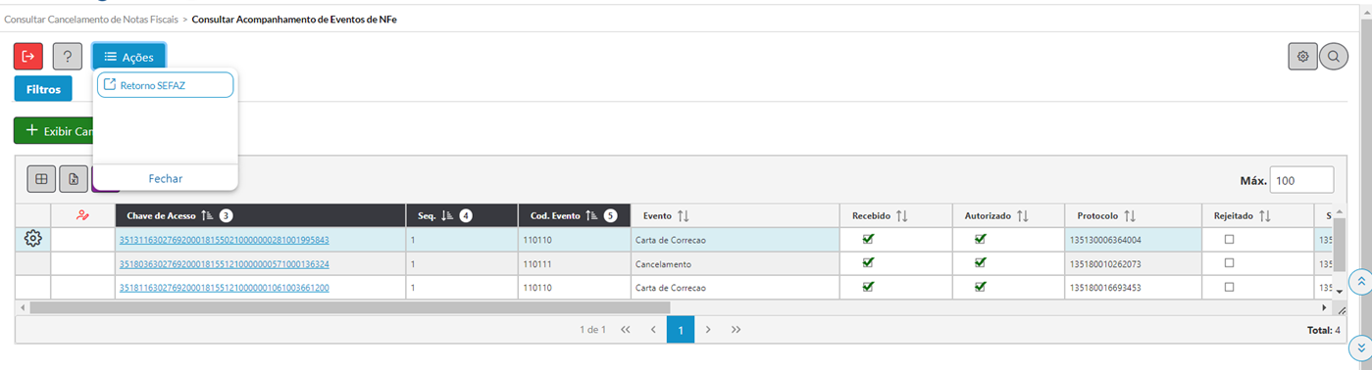Image resolution: width=1372 pixels, height=370 pixels.
Task: Open access key link ending in 995843
Action: click(224, 240)
